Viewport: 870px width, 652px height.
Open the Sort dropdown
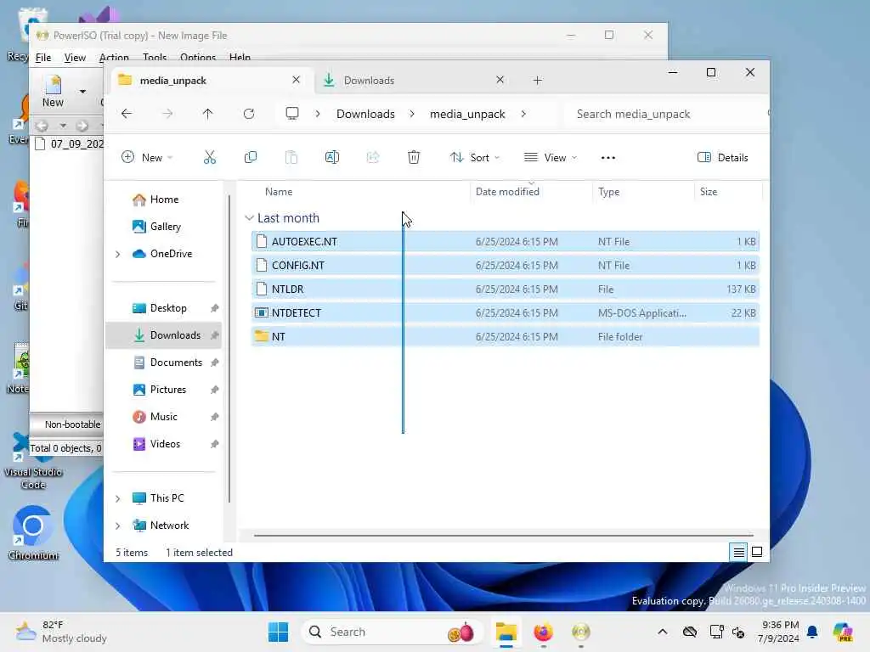tap(474, 157)
